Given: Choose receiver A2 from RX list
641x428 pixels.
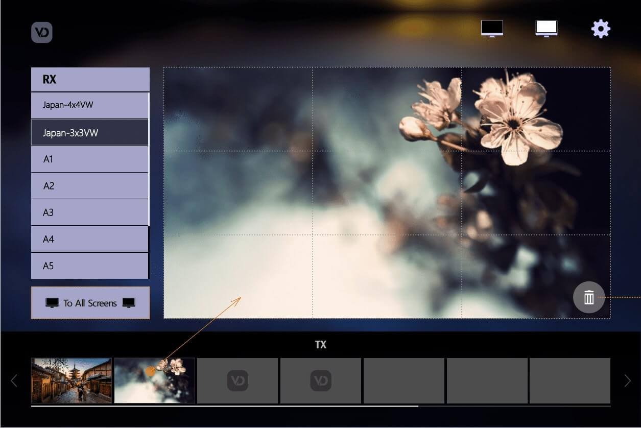Looking at the screenshot, I should point(90,186).
